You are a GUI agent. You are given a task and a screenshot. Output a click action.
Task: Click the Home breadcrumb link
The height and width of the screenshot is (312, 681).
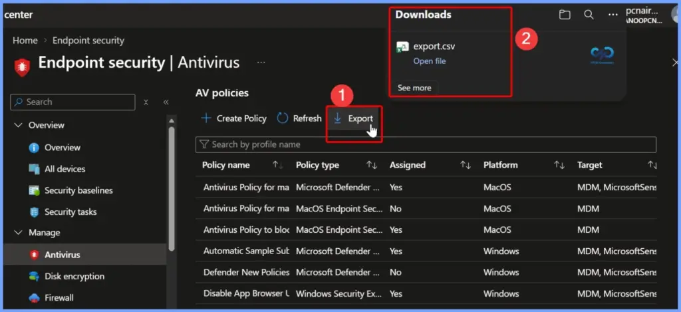(25, 41)
